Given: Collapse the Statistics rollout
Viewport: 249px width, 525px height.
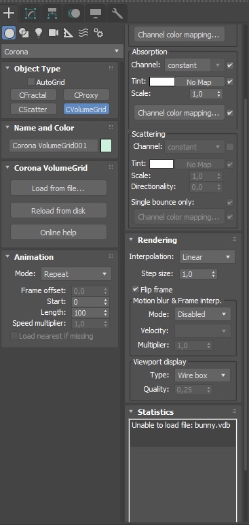Looking at the screenshot, I should (155, 412).
